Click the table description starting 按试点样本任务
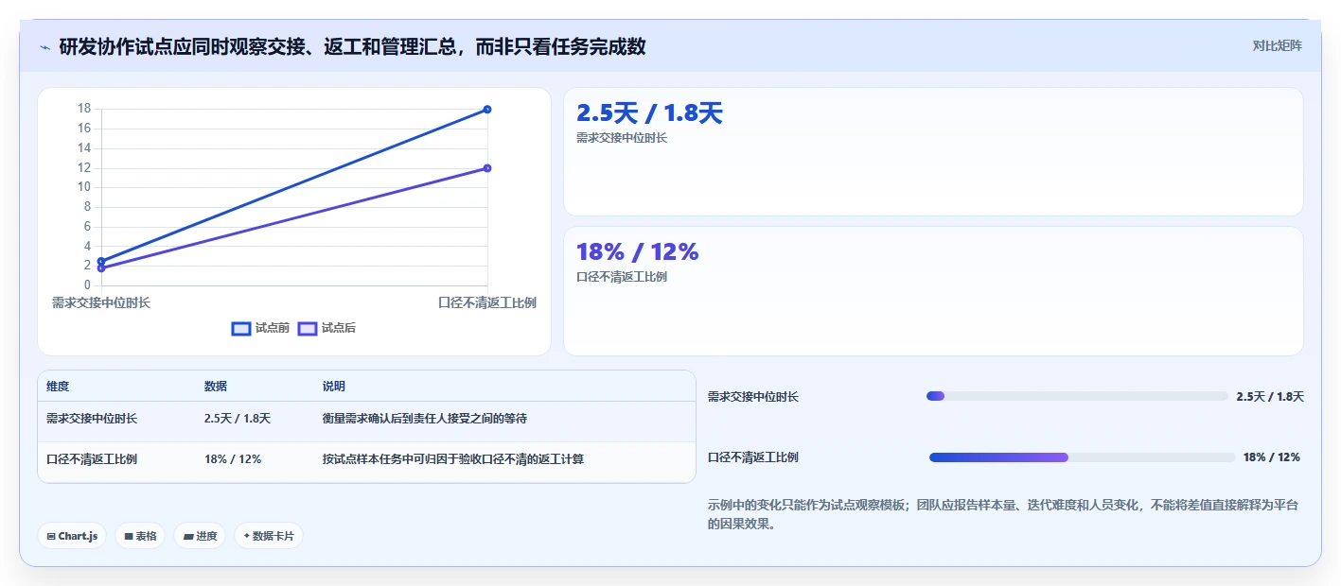 pyautogui.click(x=453, y=459)
